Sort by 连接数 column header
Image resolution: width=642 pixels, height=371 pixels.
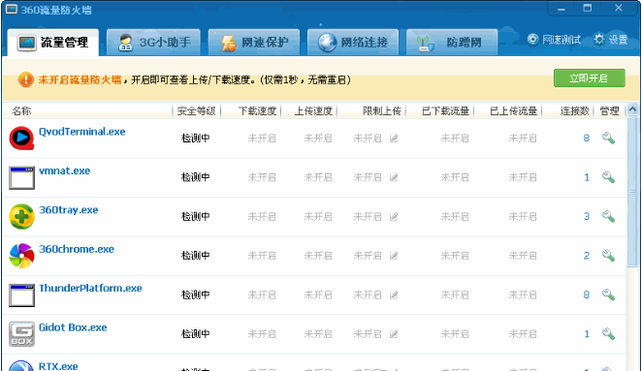(574, 110)
